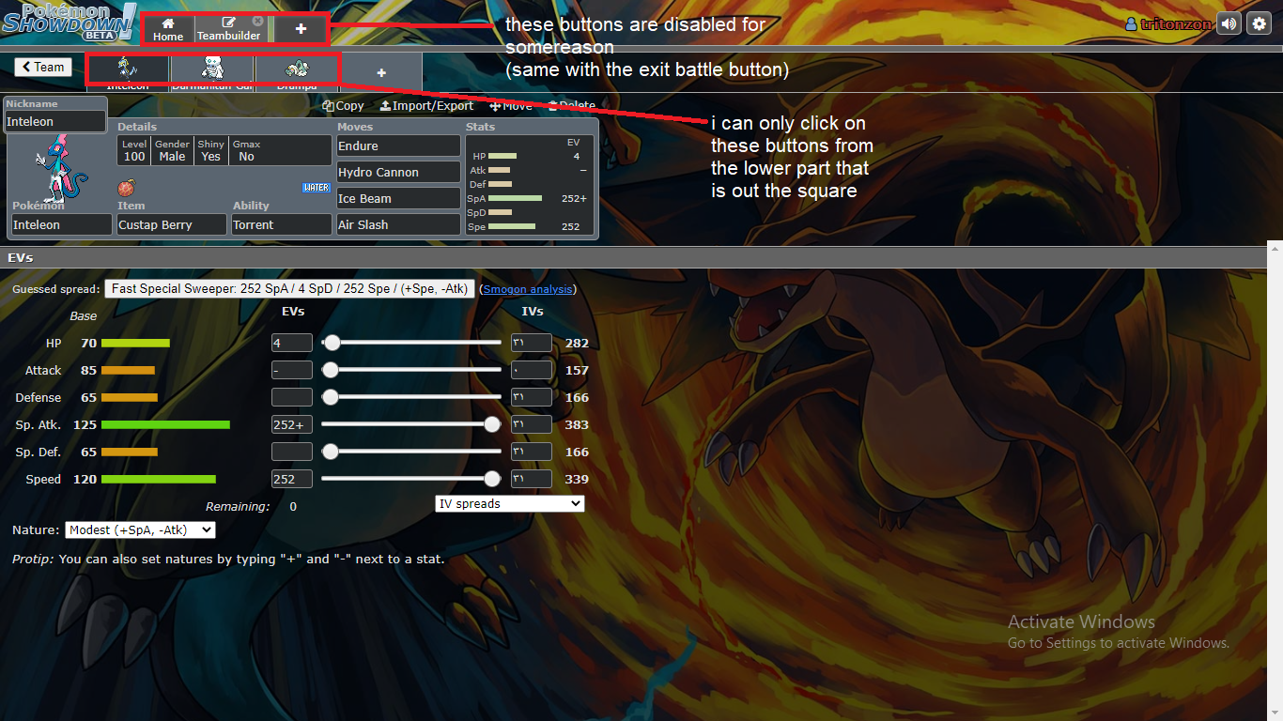Click the Move set button
Viewport: 1283px width, 721px height.
coord(510,105)
